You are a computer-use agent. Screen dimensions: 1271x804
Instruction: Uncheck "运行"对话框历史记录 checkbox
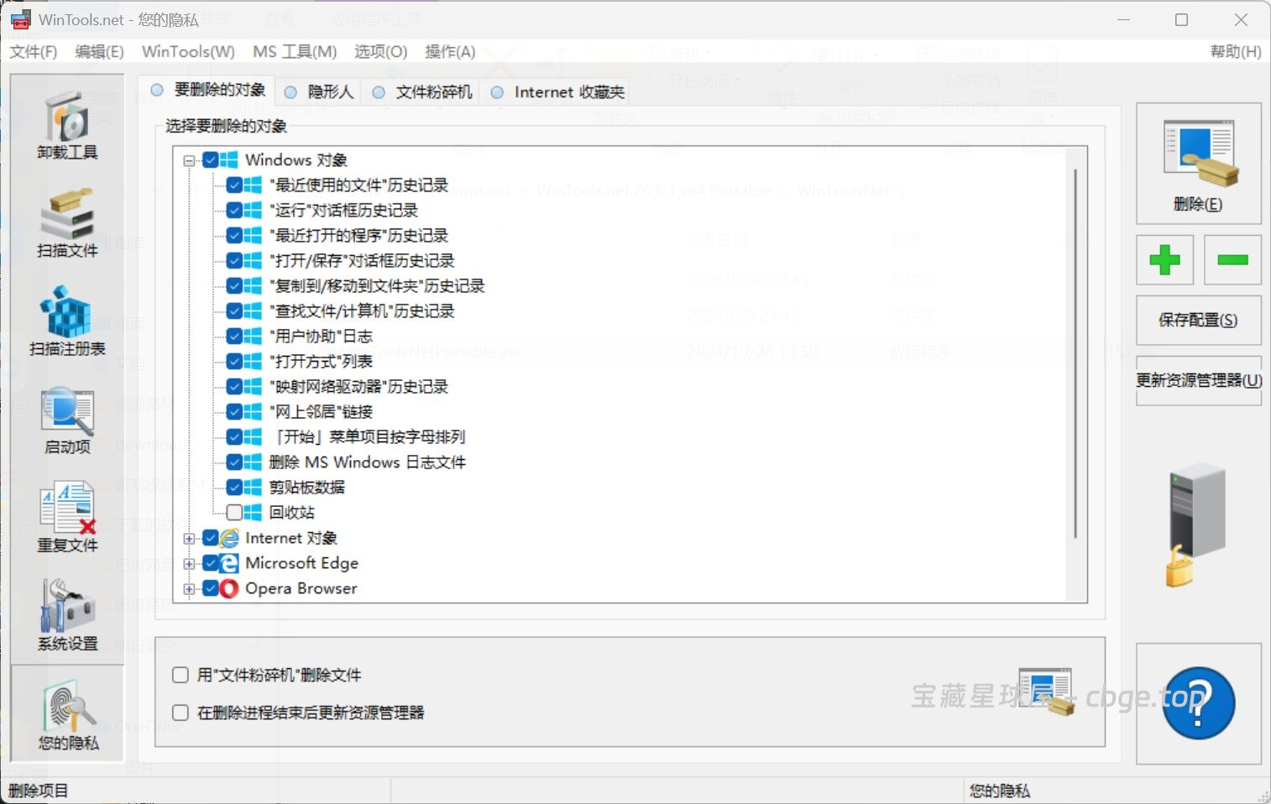(234, 211)
